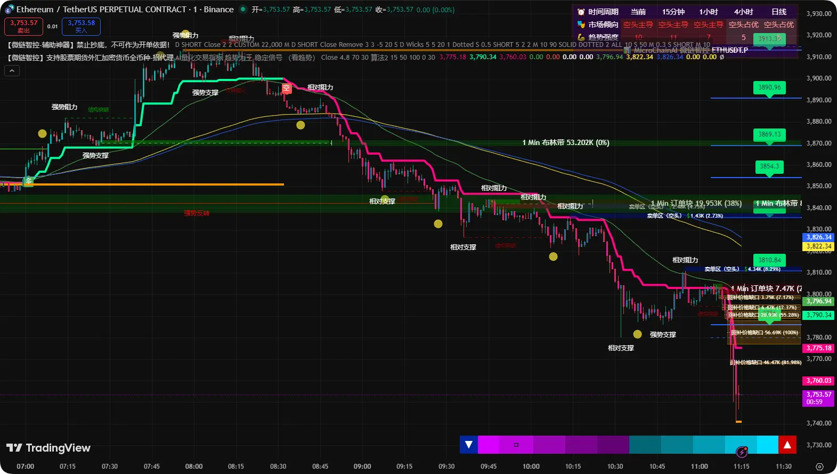This screenshot has width=837, height=474.
Task: Click the 15分钟 column header in table
Action: pyautogui.click(x=673, y=12)
